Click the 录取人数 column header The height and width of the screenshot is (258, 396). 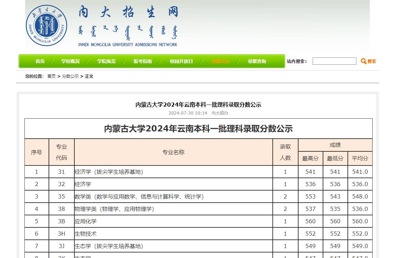pos(285,152)
